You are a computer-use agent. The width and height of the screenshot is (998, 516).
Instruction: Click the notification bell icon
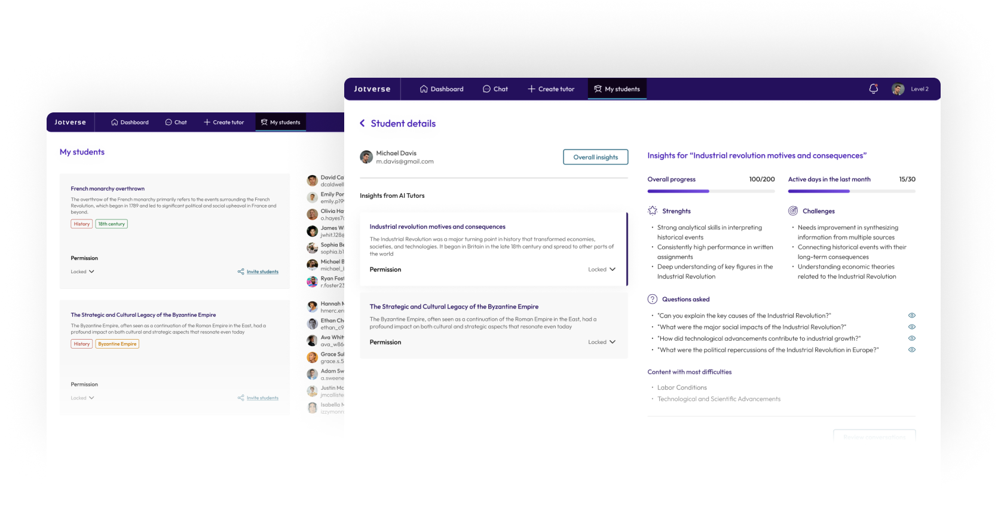(873, 89)
